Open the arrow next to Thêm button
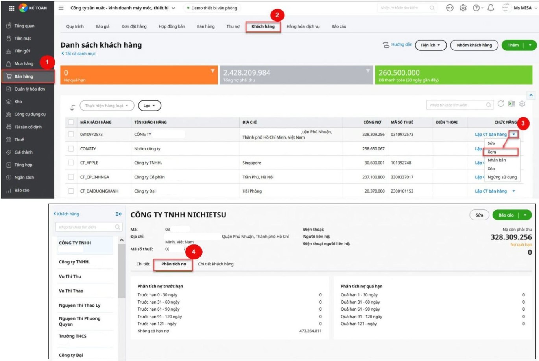The height and width of the screenshot is (361, 539). 530,45
